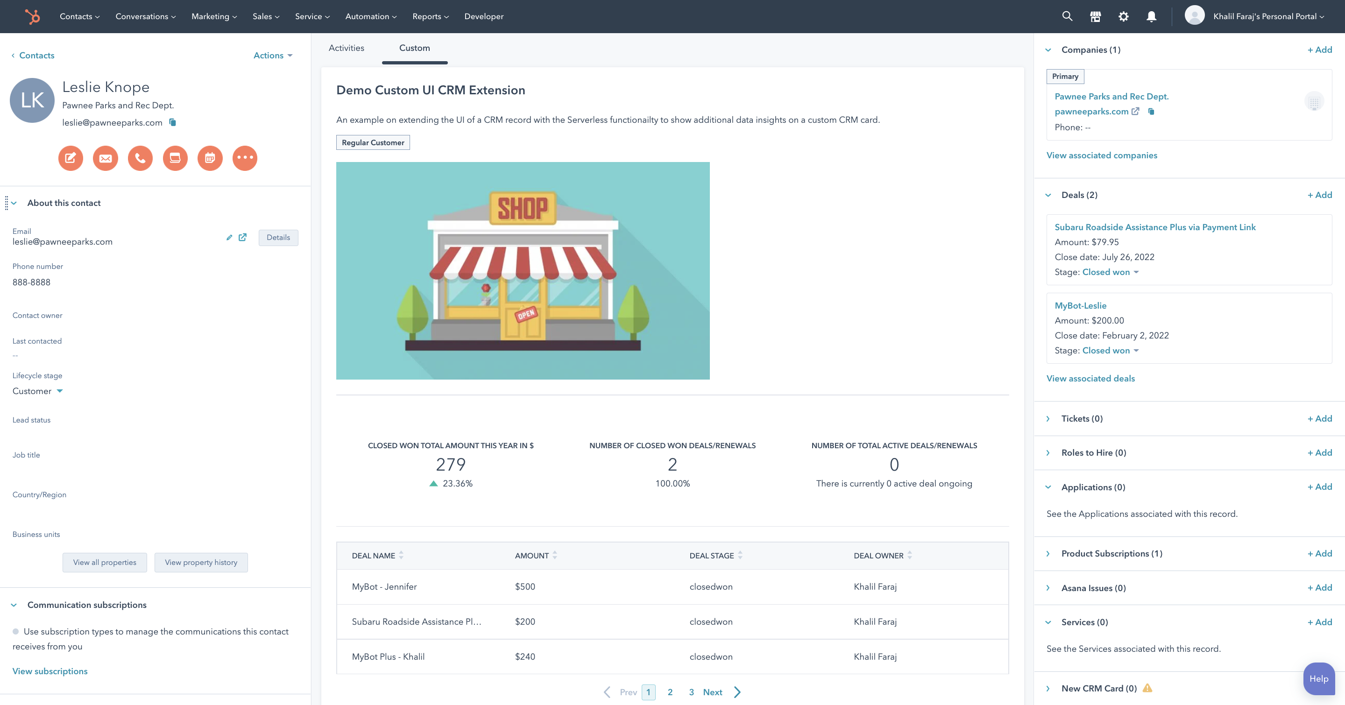Viewport: 1345px width, 705px height.
Task: Schedule a meeting with the calendar icon
Action: (210, 158)
